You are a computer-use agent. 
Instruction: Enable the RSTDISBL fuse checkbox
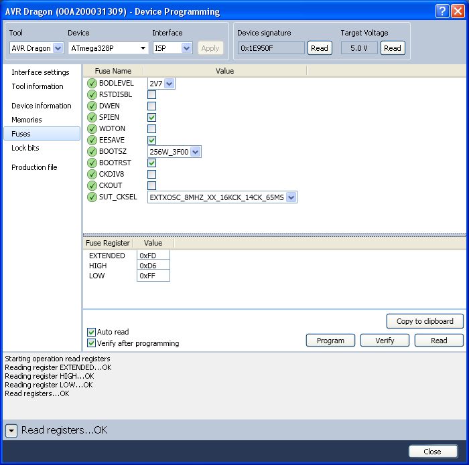pyautogui.click(x=151, y=94)
